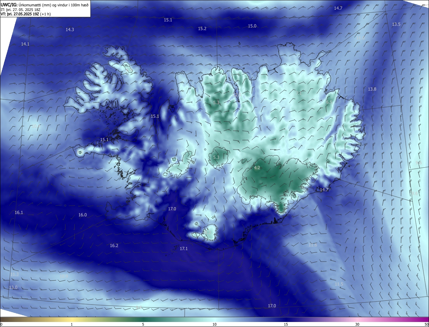Click the 15.0 value label

coord(252,26)
